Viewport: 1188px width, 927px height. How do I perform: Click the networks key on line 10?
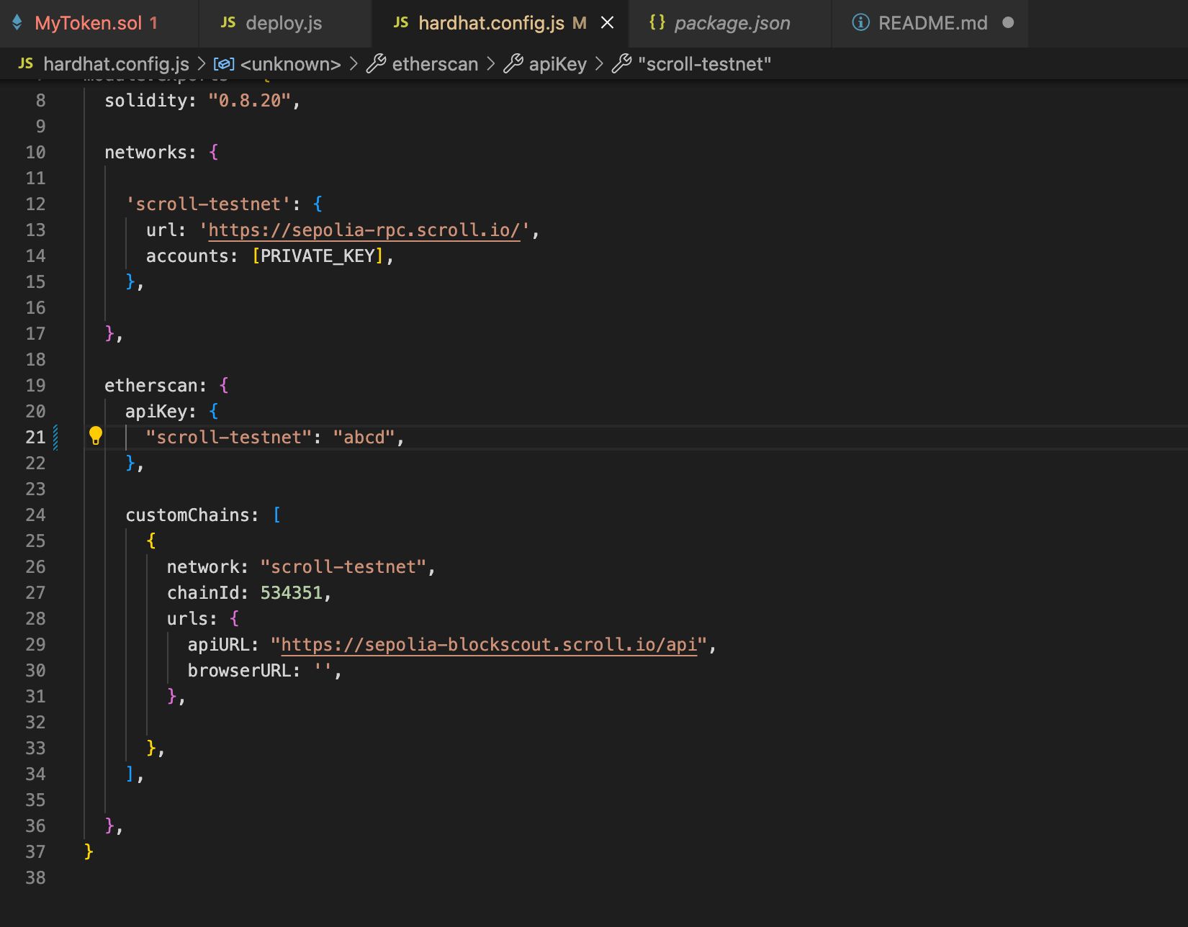tap(145, 153)
